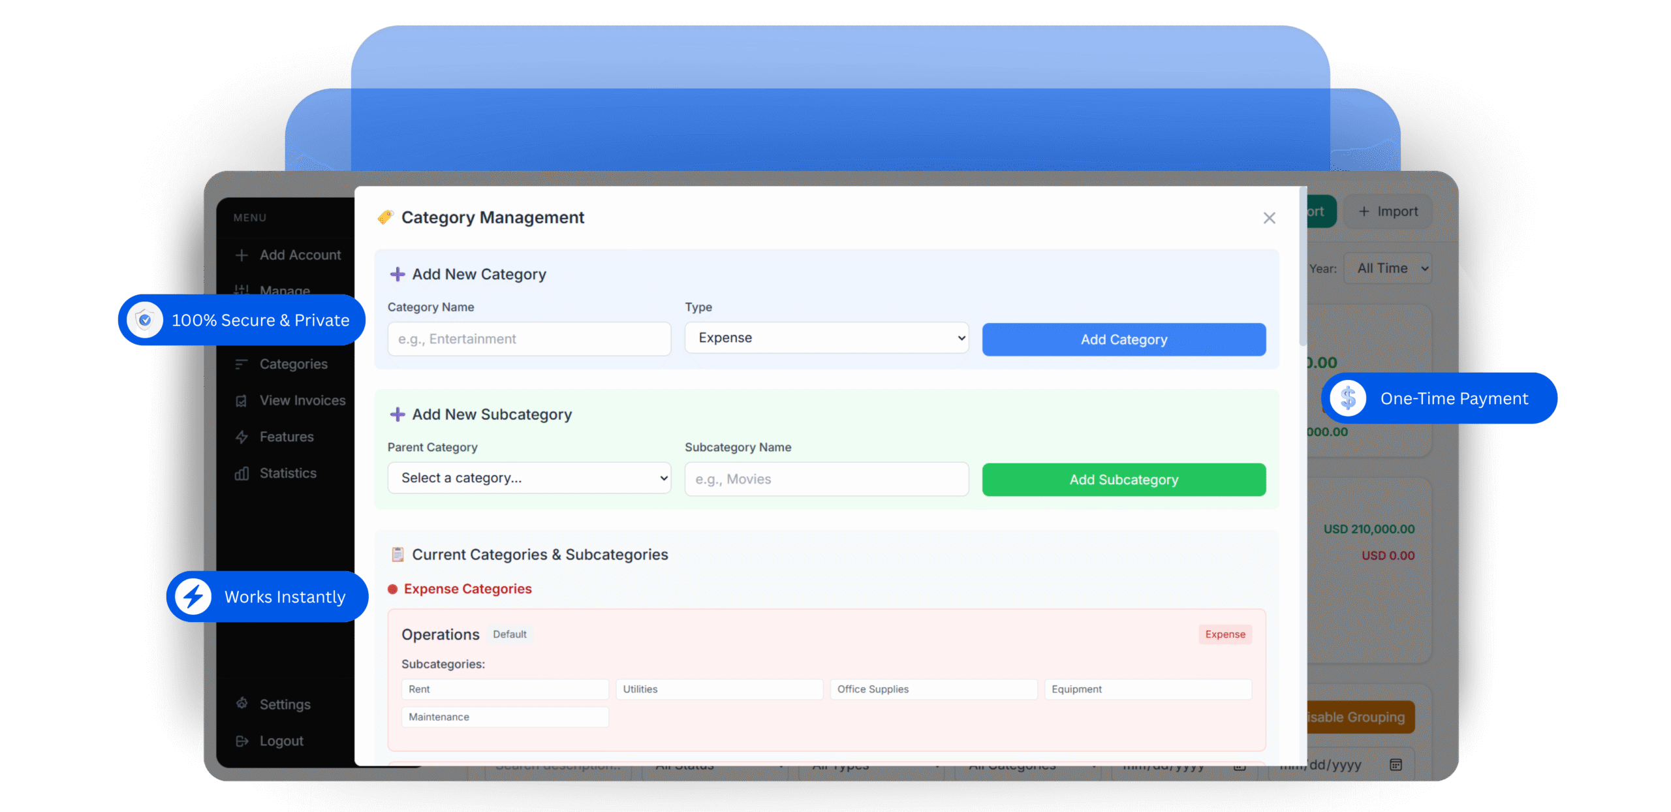The height and width of the screenshot is (812, 1671).
Task: Click the calendar icon in date field
Action: [x=1396, y=764]
